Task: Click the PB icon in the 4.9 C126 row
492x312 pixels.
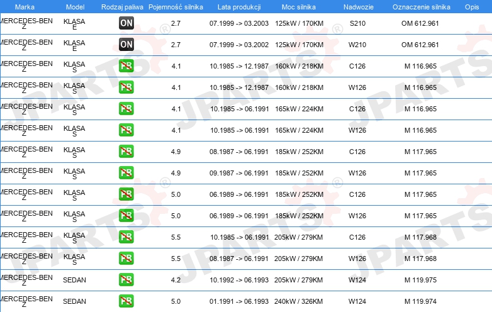Action: click(x=126, y=152)
